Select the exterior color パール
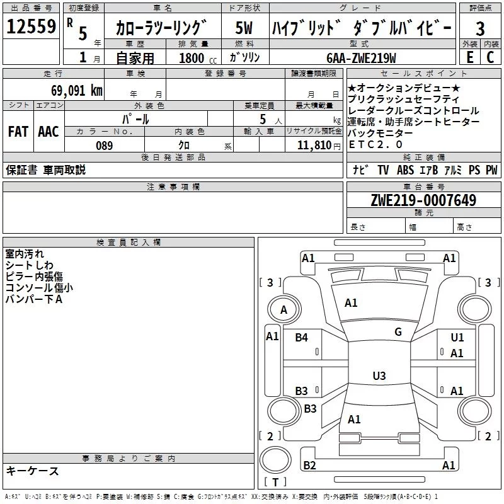Screen dimensions: 504x504 pyautogui.click(x=135, y=119)
